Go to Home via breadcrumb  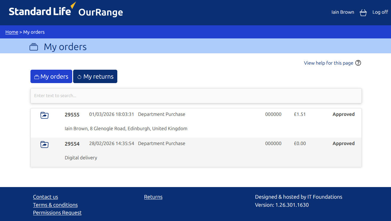tap(12, 32)
